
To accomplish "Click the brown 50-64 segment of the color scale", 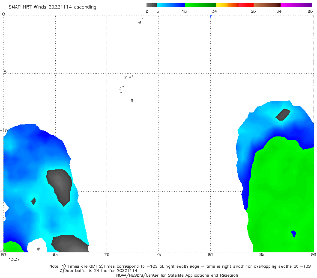I will (x=267, y=5).
